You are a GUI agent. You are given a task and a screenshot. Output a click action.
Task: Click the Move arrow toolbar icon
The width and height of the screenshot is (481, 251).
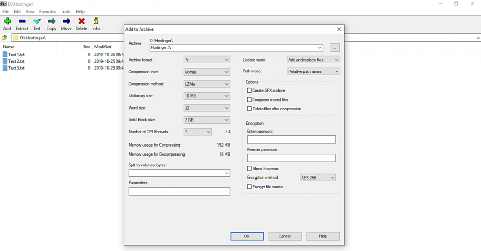66,21
